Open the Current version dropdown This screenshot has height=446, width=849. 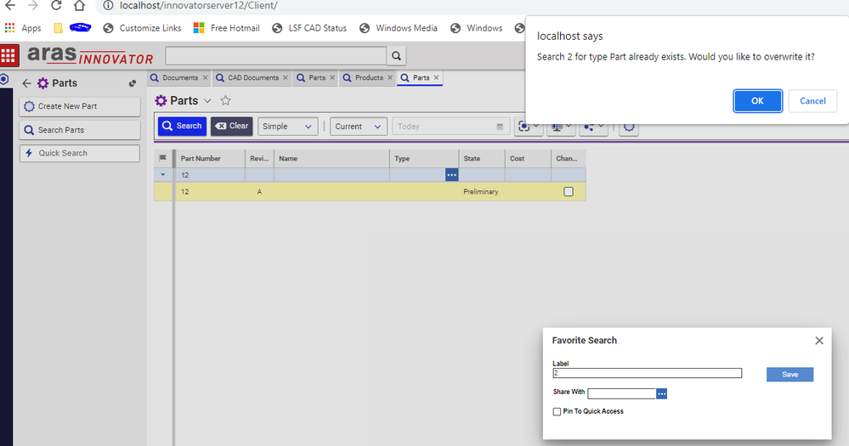(359, 127)
